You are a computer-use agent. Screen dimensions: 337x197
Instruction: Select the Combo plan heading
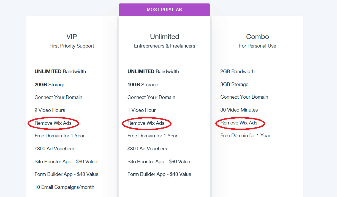point(257,37)
